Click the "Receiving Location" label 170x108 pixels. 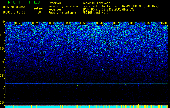tap(63, 6)
